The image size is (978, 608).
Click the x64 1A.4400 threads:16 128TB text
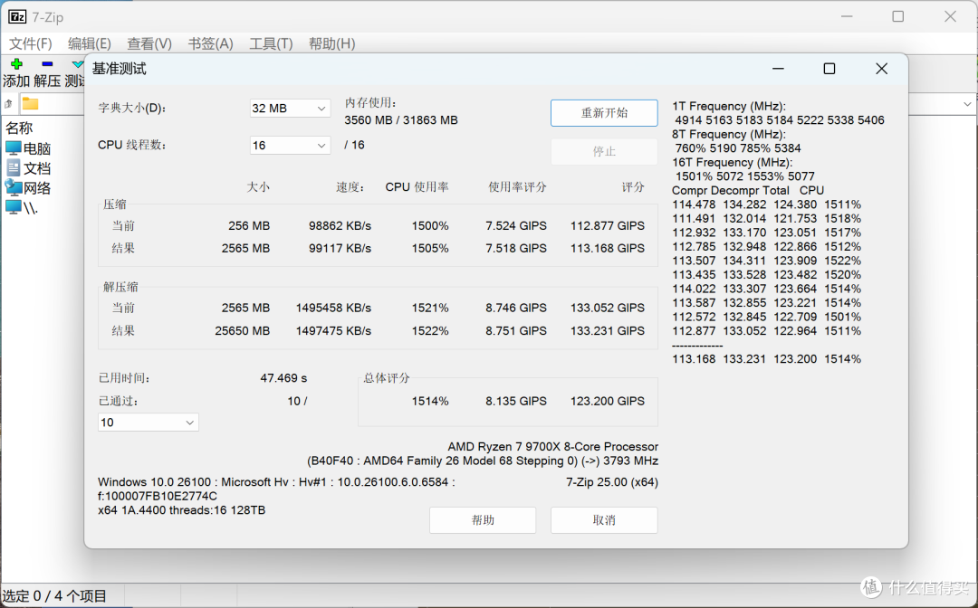181,510
